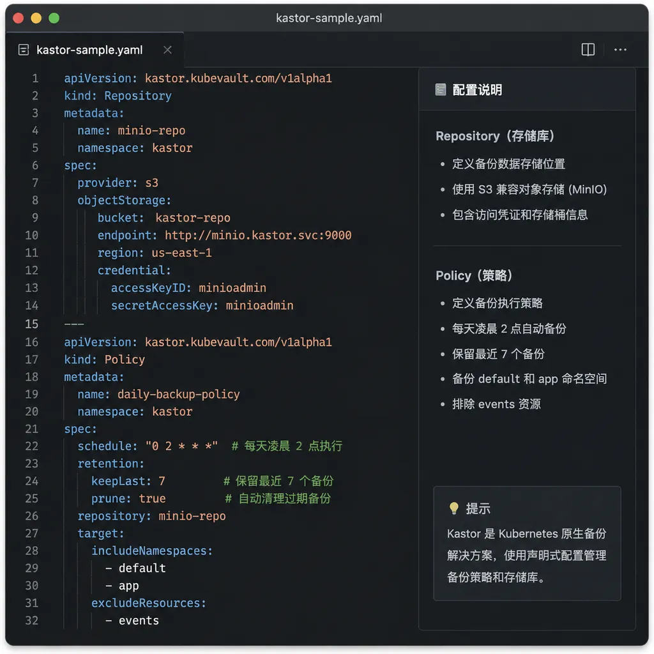The width and height of the screenshot is (654, 654).
Task: Click the 'target:' key
Action: [x=100, y=533]
